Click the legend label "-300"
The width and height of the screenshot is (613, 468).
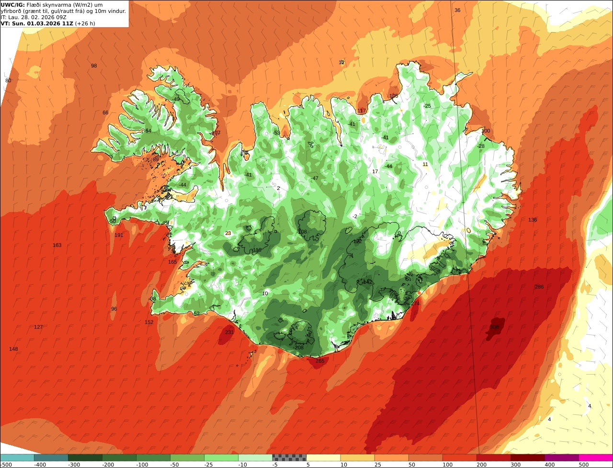point(74,465)
